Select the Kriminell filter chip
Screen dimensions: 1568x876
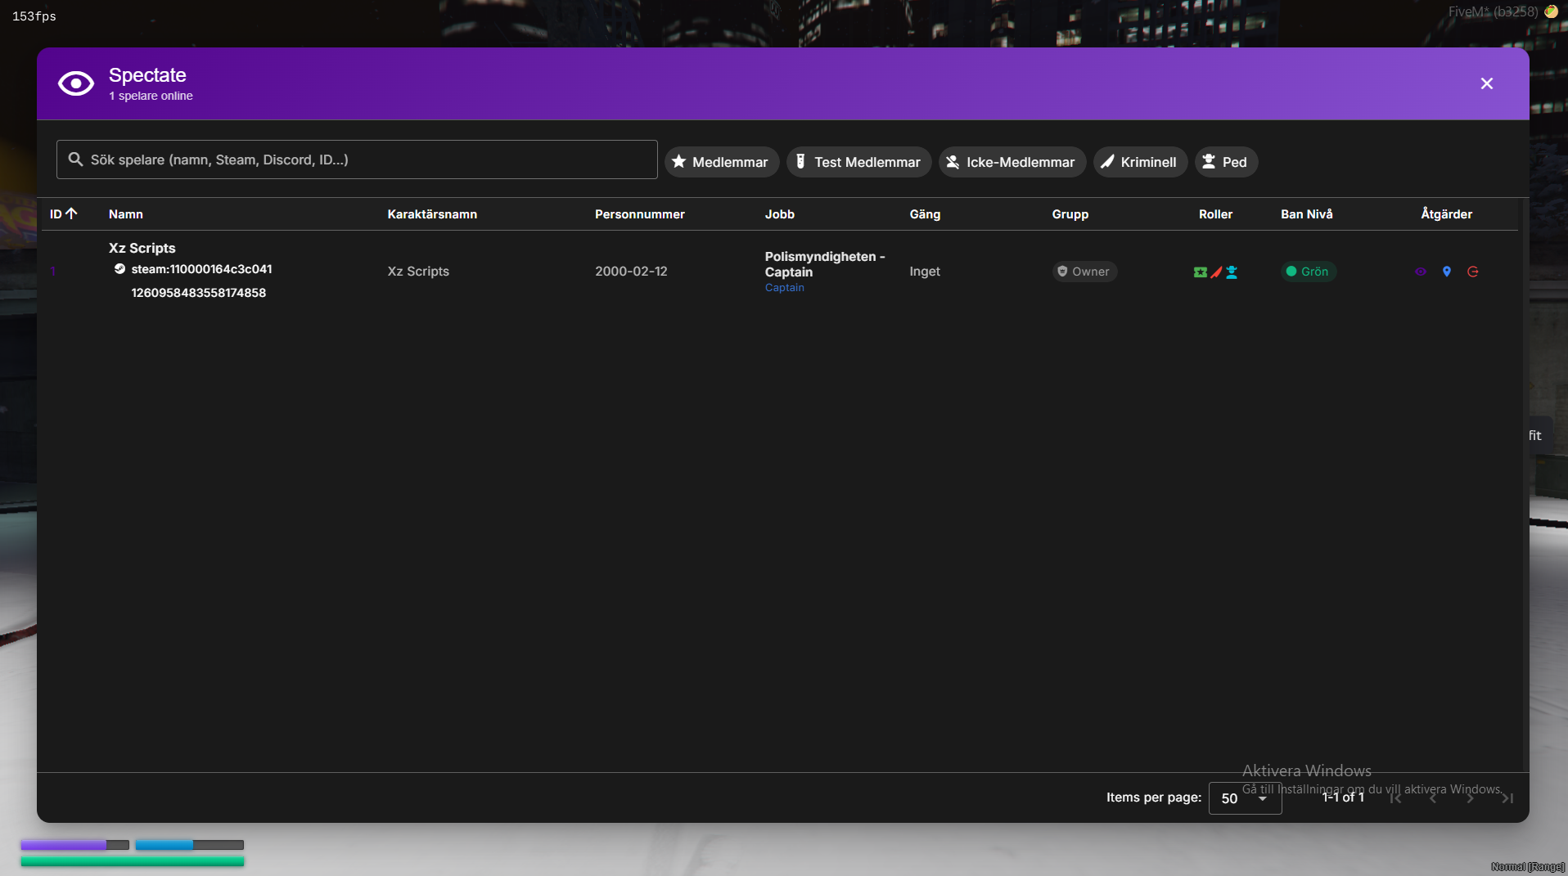(x=1139, y=162)
